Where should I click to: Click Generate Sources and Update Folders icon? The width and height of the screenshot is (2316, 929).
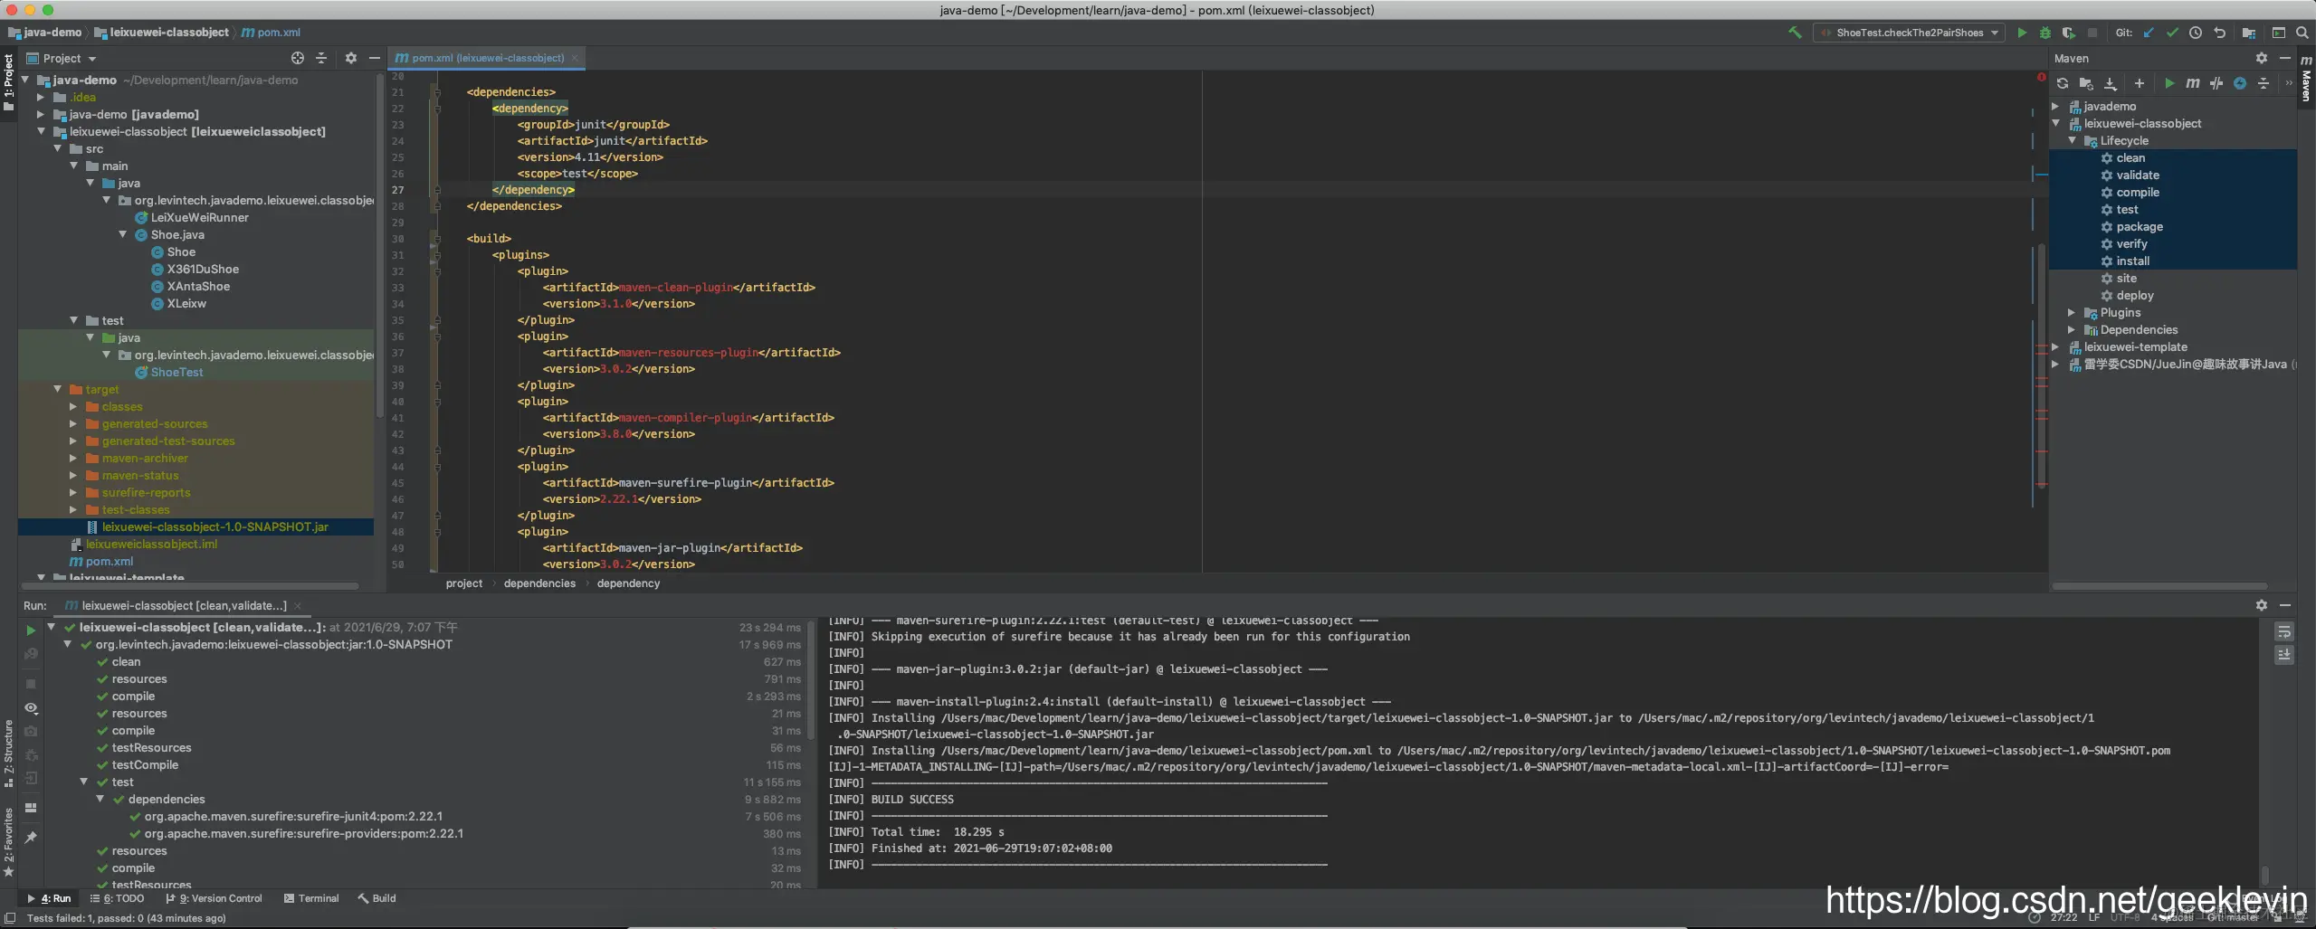click(x=2086, y=83)
